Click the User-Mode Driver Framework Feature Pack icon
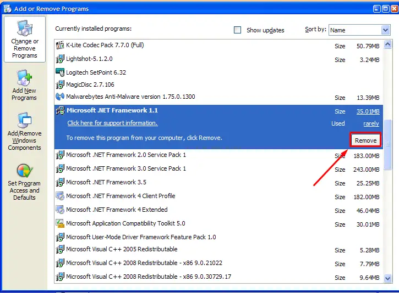 pyautogui.click(x=60, y=237)
